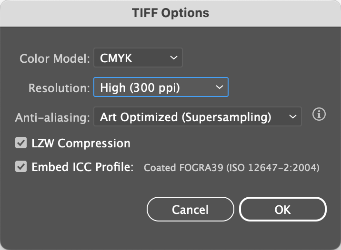Open the High (300 ppi) Resolution dropdown
This screenshot has width=341, height=250.
[x=161, y=87]
